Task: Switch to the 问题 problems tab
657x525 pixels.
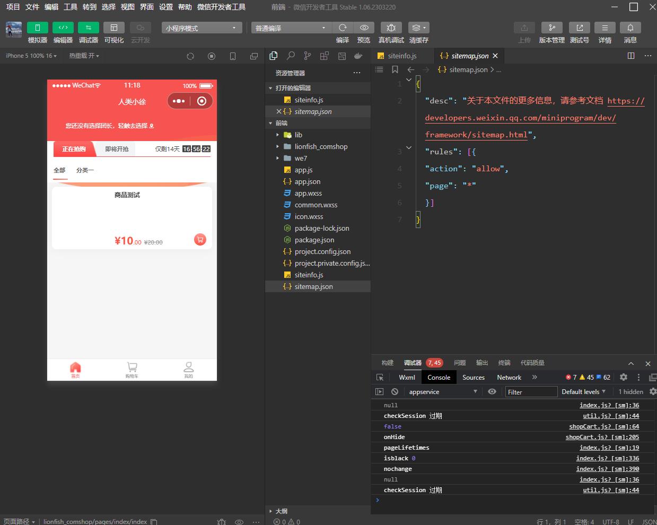Action: (460, 363)
